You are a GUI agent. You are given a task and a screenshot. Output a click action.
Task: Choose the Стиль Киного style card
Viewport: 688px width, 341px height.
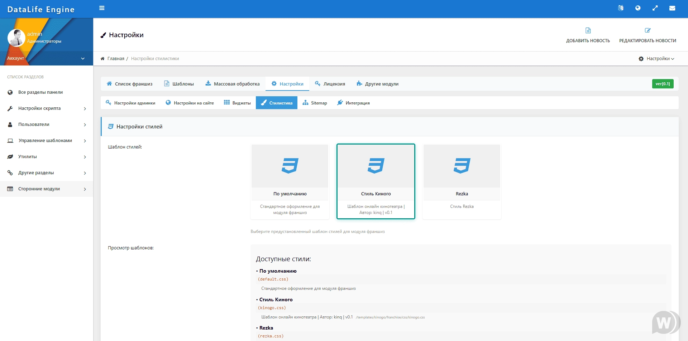pyautogui.click(x=376, y=181)
